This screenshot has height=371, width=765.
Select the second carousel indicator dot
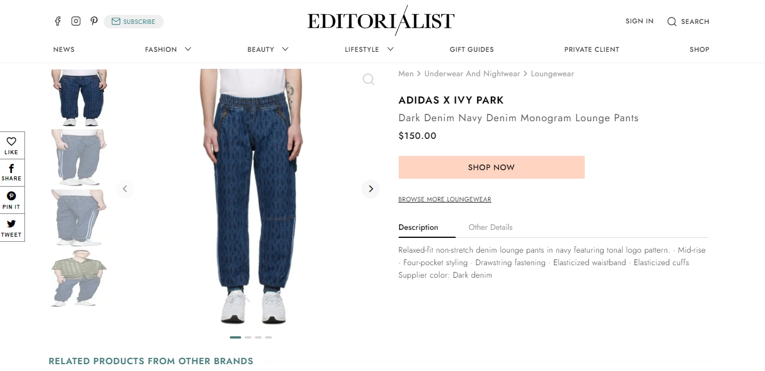pos(248,337)
